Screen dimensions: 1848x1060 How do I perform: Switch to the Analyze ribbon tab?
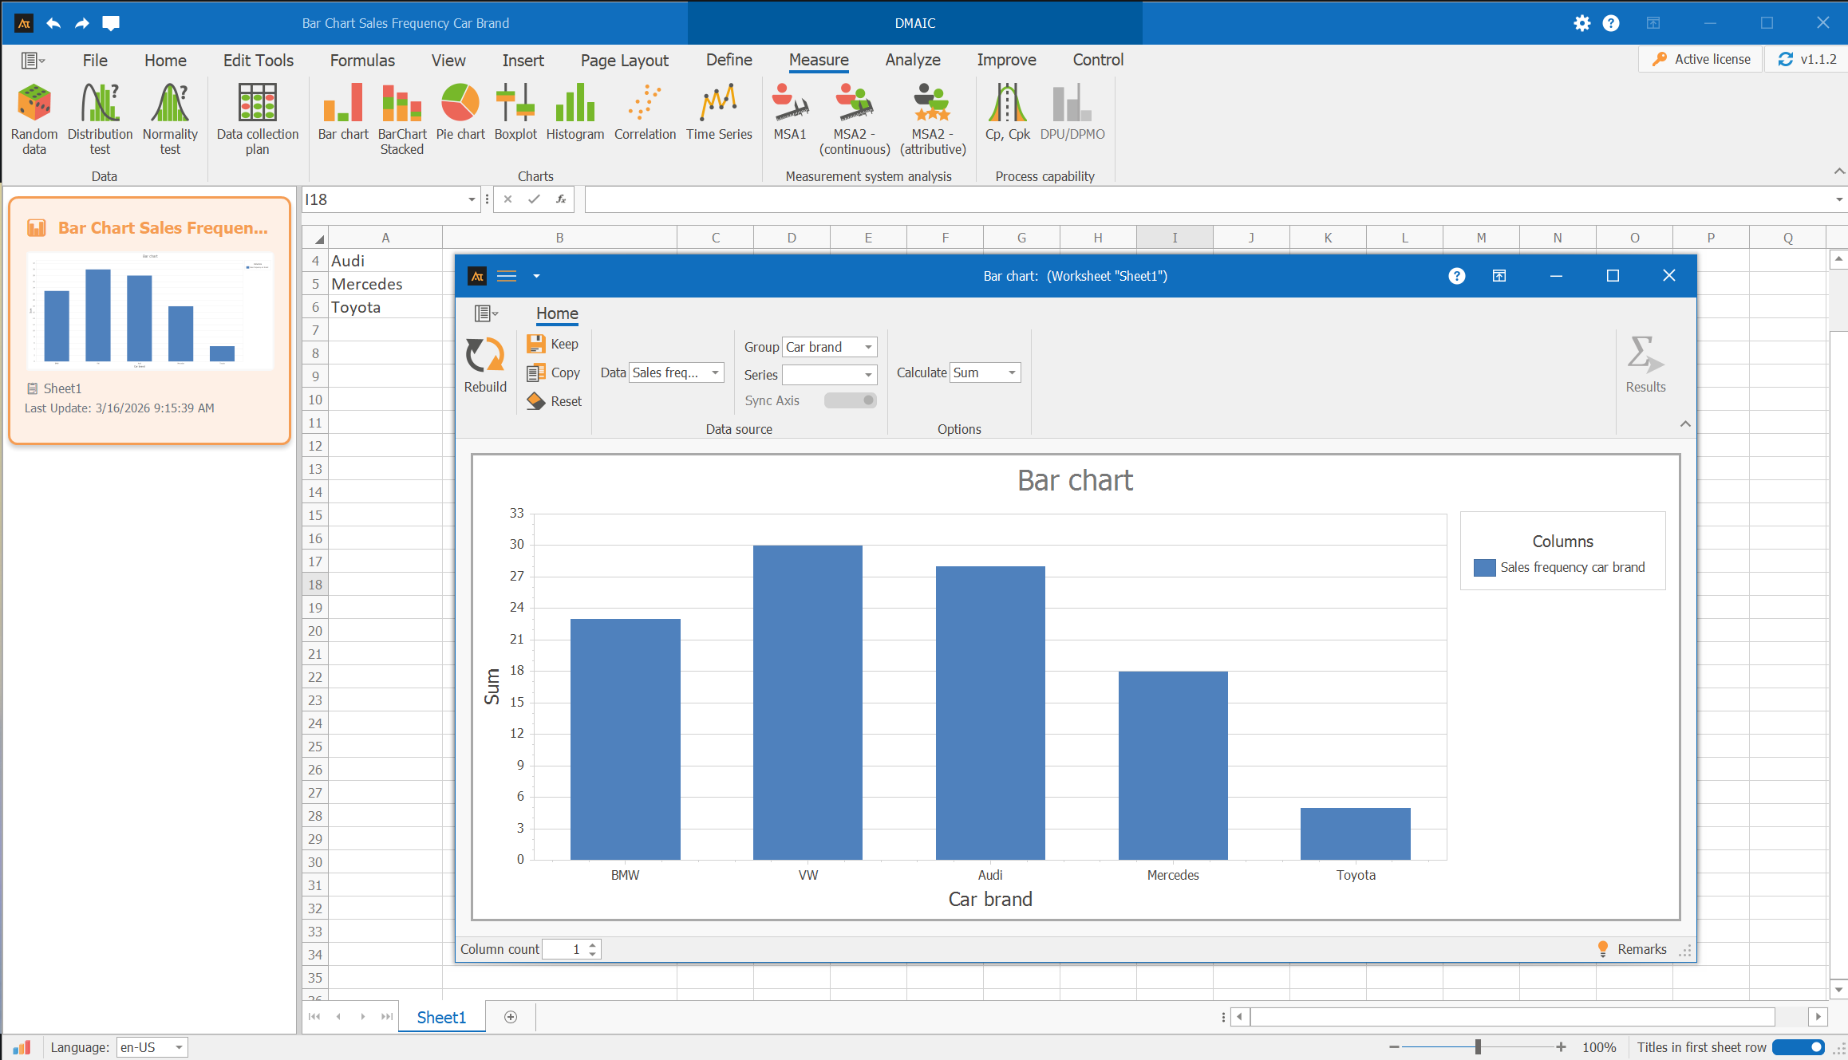(912, 60)
